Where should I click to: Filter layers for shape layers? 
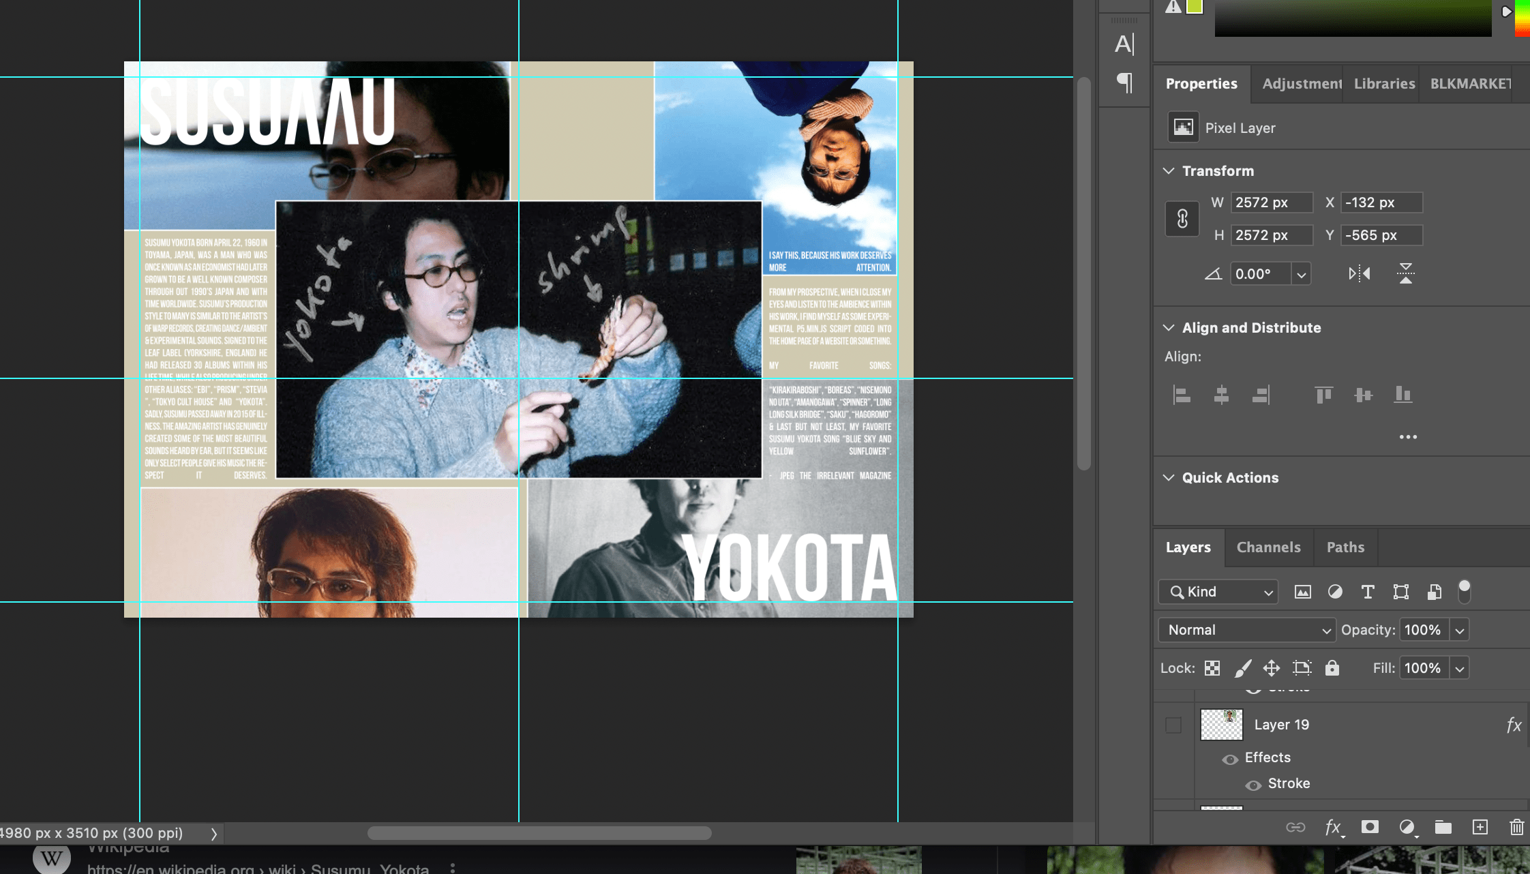tap(1400, 592)
